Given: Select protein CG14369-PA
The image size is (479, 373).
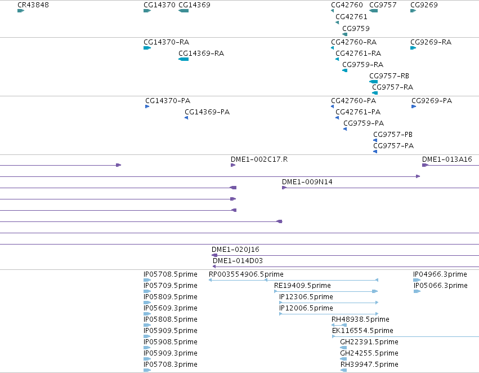Looking at the screenshot, I should click(x=207, y=112).
